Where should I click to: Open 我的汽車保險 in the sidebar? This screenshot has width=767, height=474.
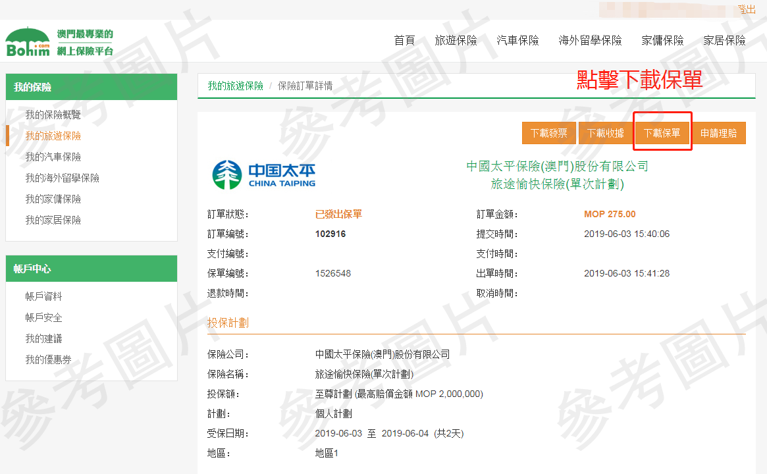(53, 157)
